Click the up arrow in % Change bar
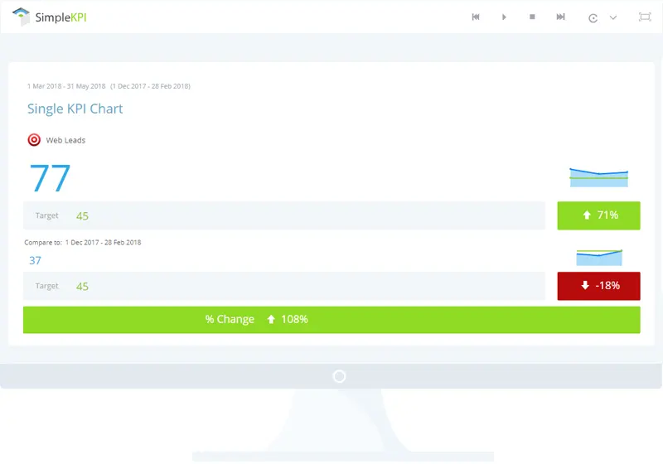Screen dimensions: 663x464 [x=271, y=320]
